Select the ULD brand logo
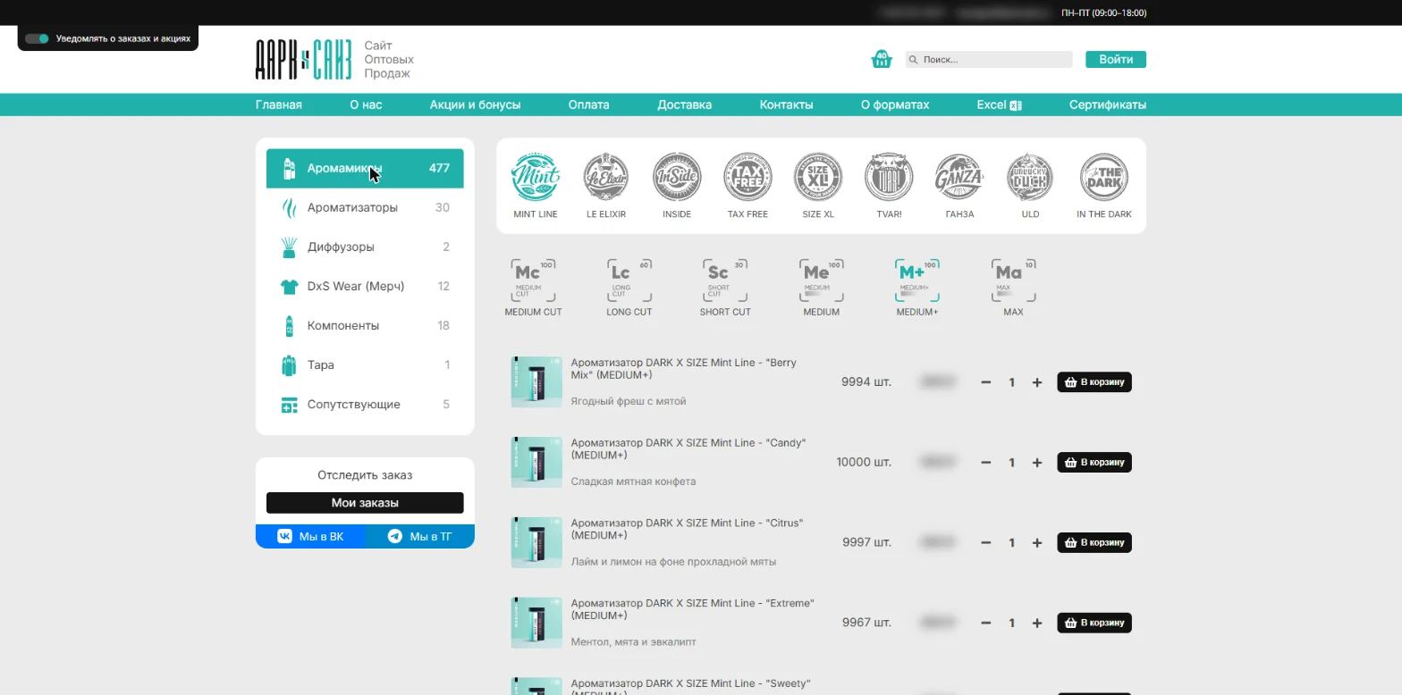The width and height of the screenshot is (1402, 695). pyautogui.click(x=1030, y=177)
